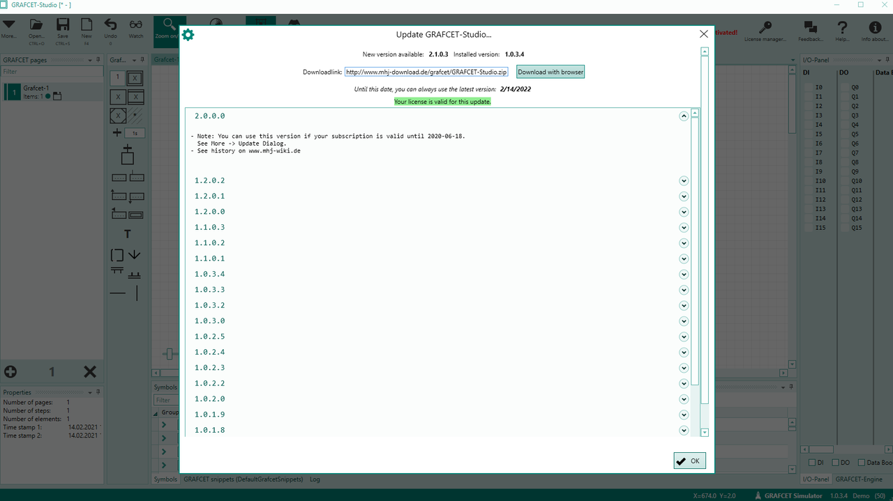Collapse the 2.0.0.0 changelog entry
The width and height of the screenshot is (893, 501).
click(x=684, y=116)
